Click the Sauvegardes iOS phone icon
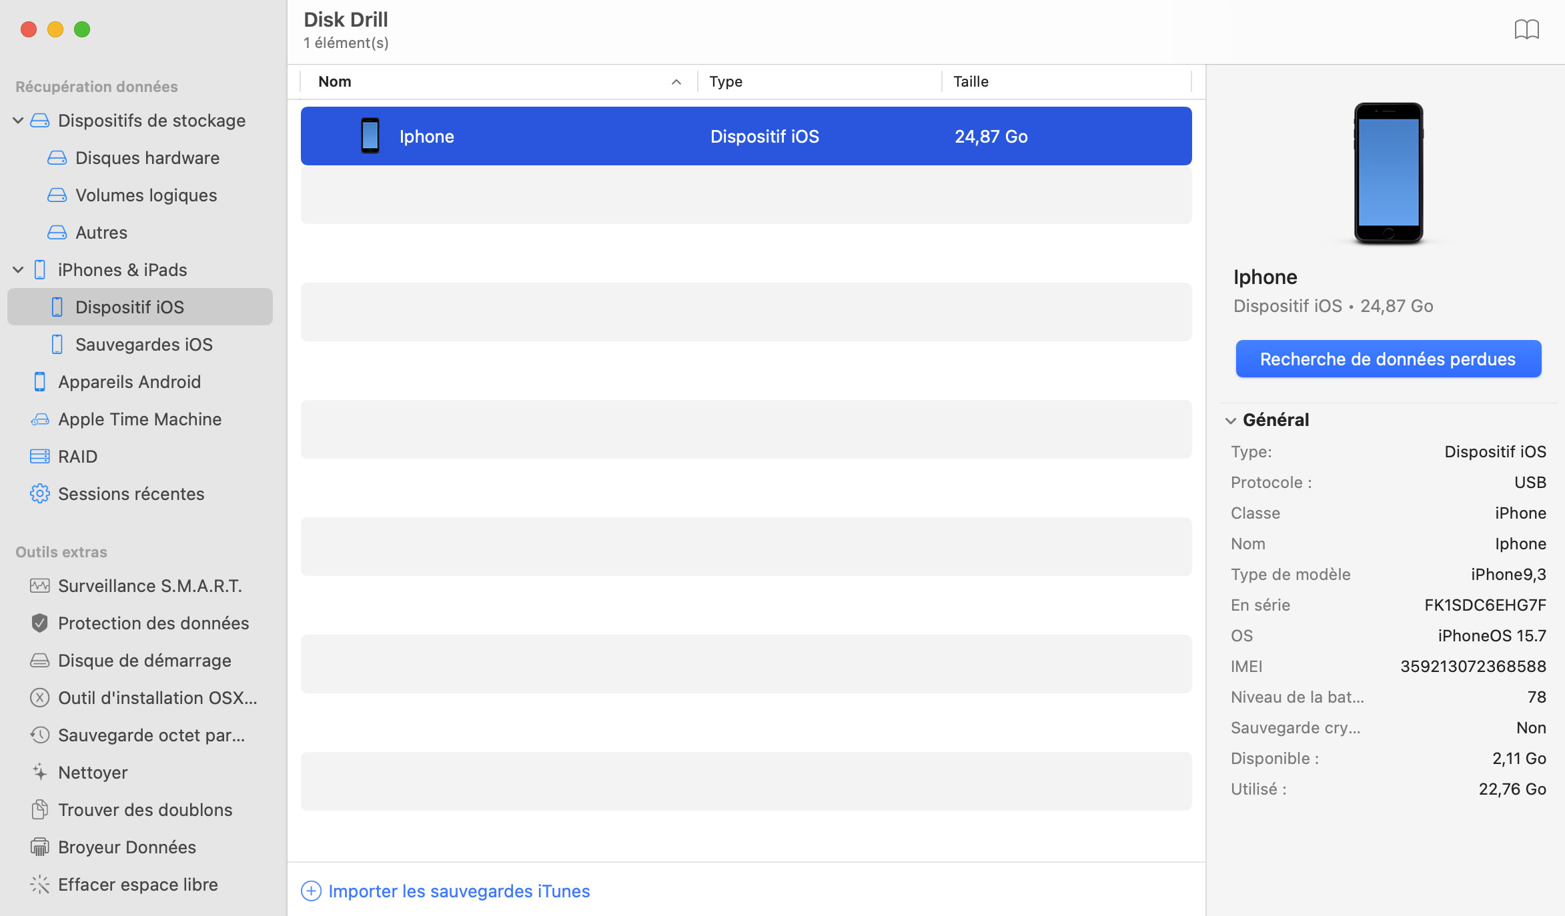The width and height of the screenshot is (1565, 916). pyautogui.click(x=57, y=345)
